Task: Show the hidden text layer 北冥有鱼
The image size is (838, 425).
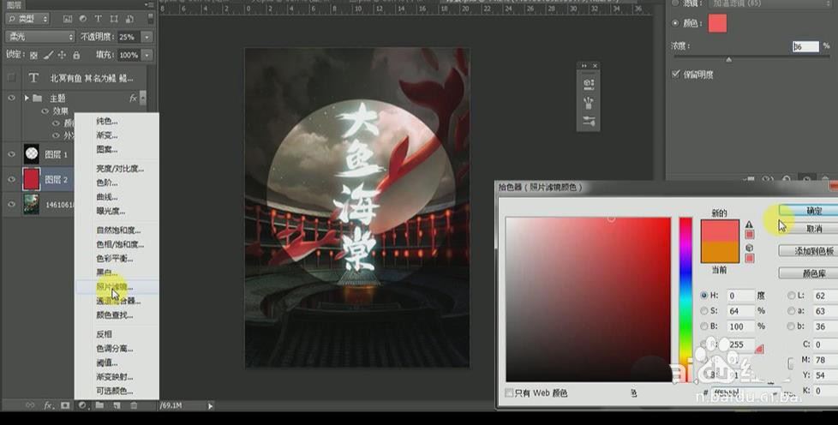Action: tap(11, 78)
